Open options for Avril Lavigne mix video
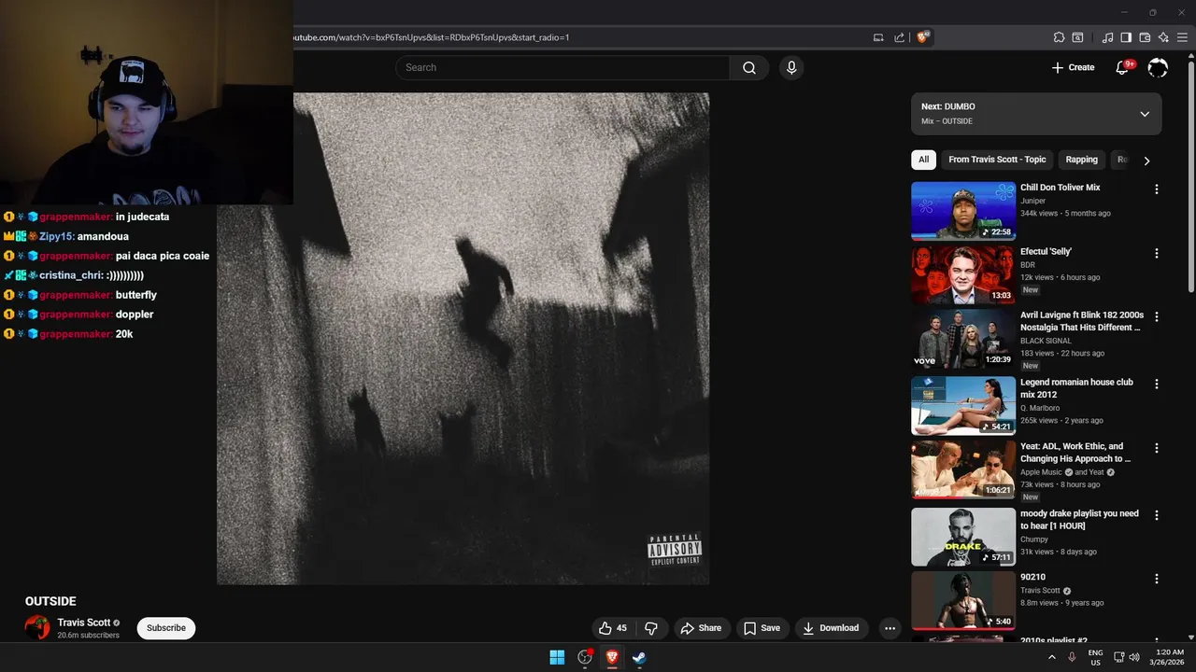This screenshot has height=672, width=1196. pos(1156,317)
